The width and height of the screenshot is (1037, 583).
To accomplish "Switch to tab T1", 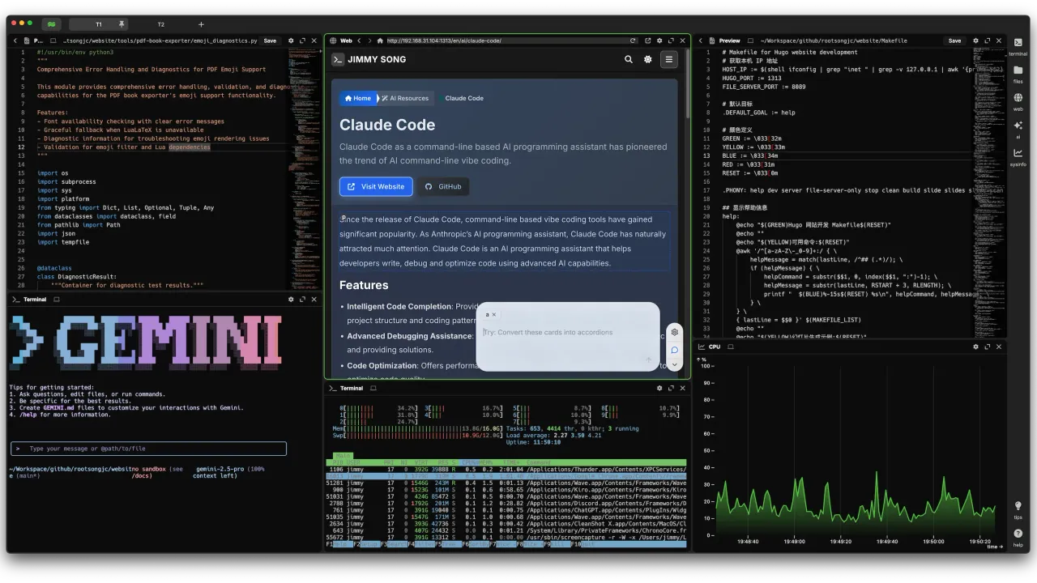I will pyautogui.click(x=98, y=24).
